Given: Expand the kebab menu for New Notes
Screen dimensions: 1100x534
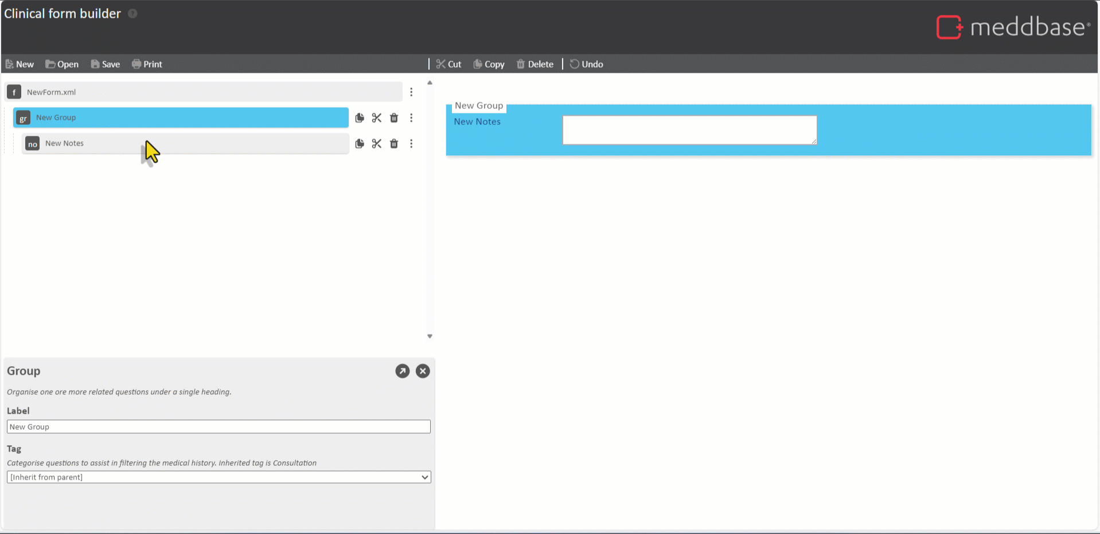Looking at the screenshot, I should pyautogui.click(x=411, y=144).
